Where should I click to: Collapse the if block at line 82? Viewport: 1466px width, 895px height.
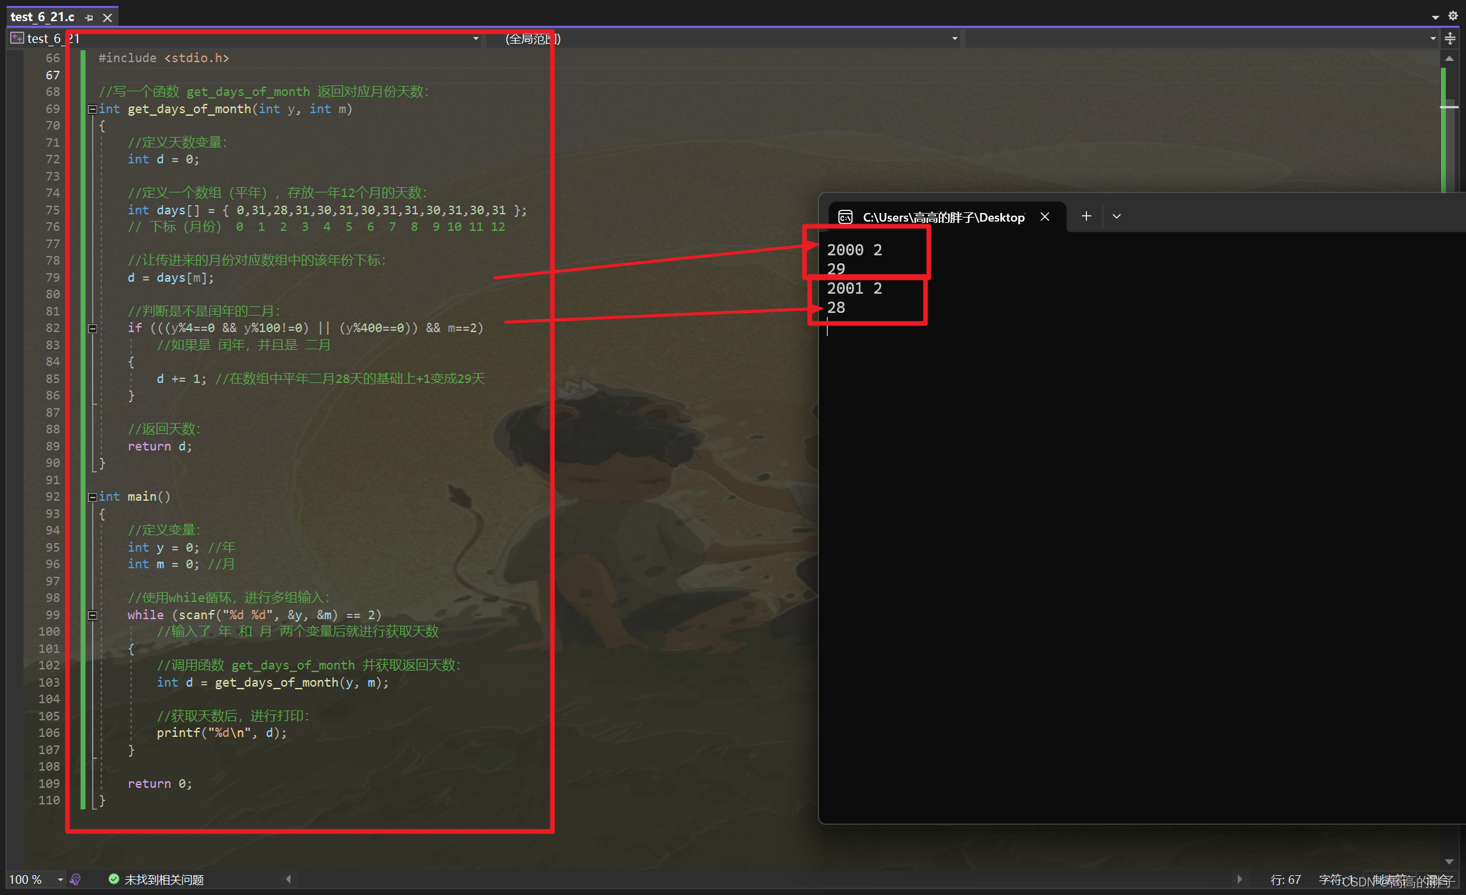click(93, 328)
